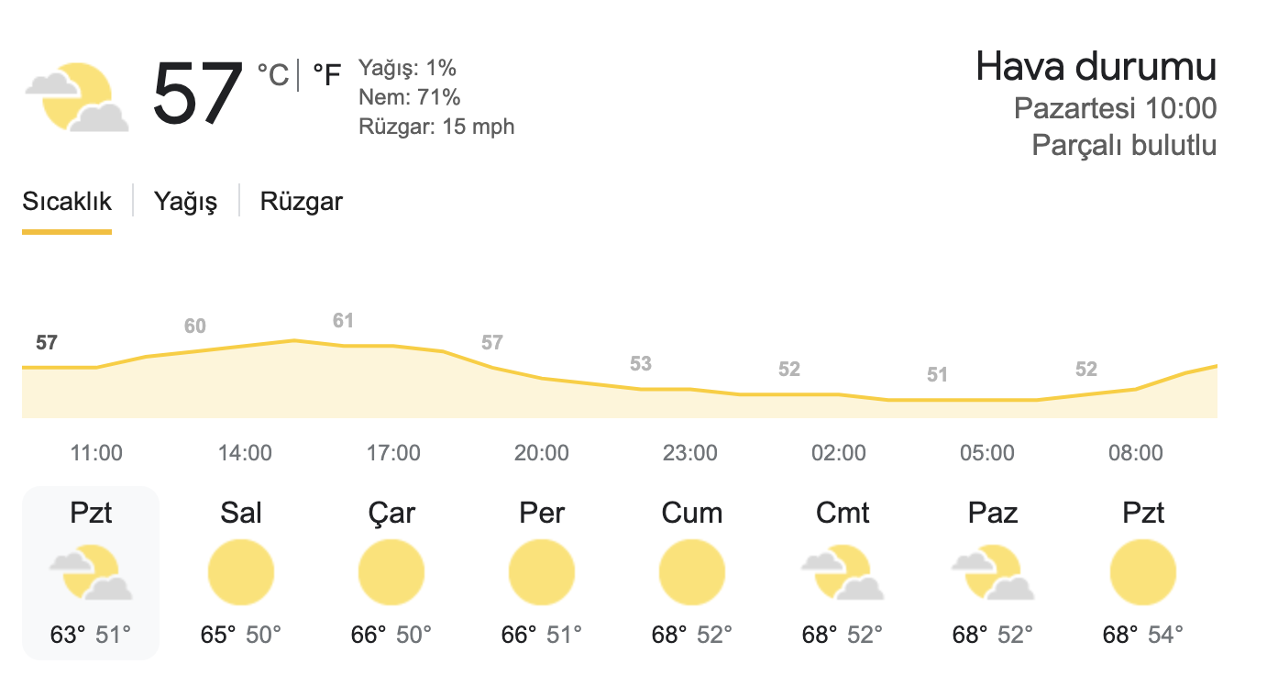Open the Sıcaklık tab
The width and height of the screenshot is (1267, 686).
[67, 202]
